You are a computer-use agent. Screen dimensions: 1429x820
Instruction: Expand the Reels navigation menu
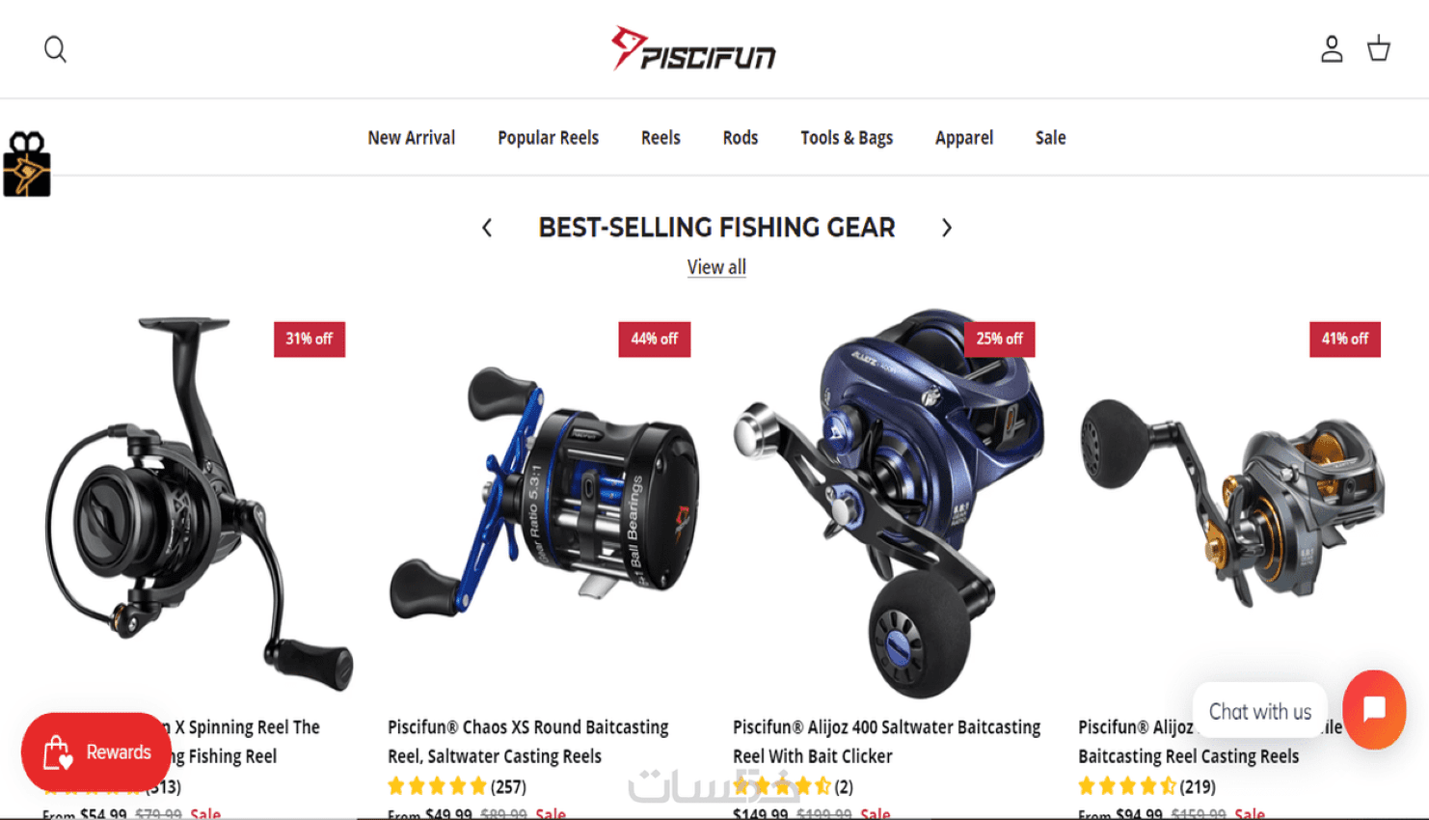(x=661, y=138)
